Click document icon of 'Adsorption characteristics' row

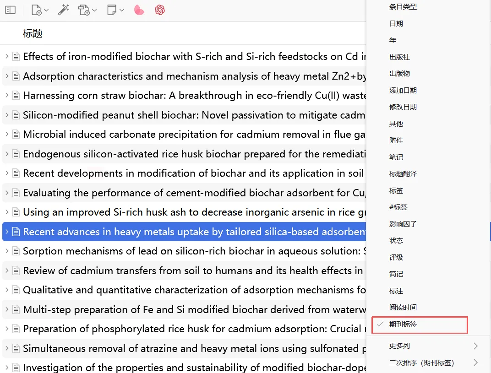[x=16, y=76]
